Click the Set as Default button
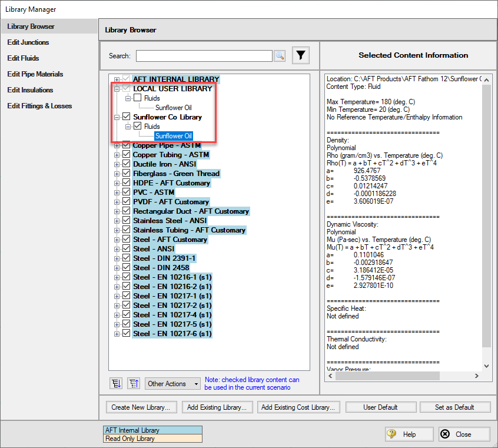This screenshot has height=448, width=498. pos(455,407)
